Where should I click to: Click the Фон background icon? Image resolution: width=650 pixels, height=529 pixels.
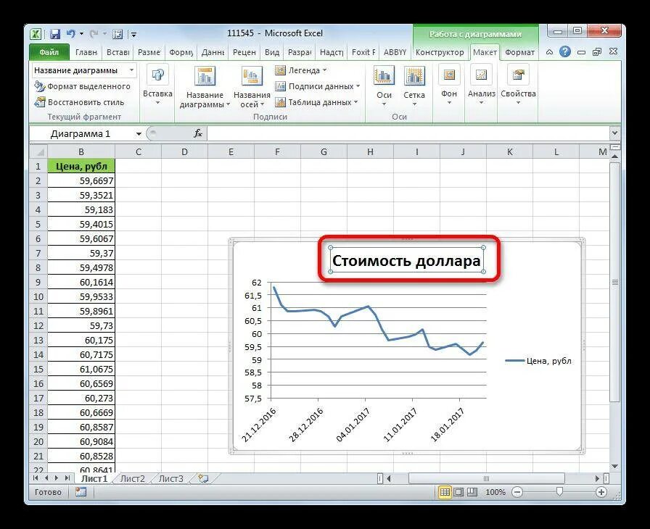point(449,75)
